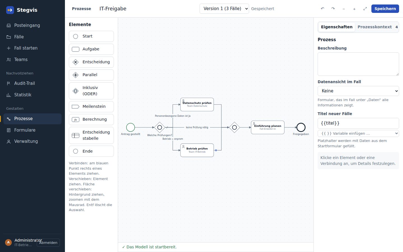Click the Prozesse breadcrumb link
This screenshot has height=252, width=403.
click(81, 9)
